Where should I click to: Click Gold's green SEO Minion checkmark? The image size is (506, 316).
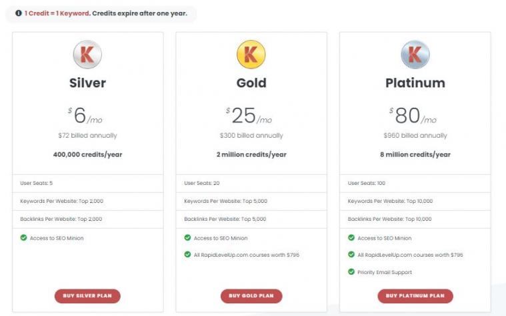click(x=188, y=237)
